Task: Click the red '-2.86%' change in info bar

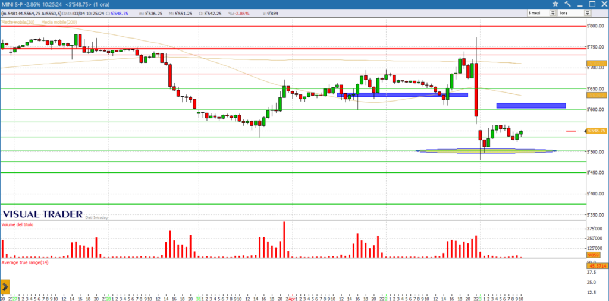Action: click(x=242, y=13)
